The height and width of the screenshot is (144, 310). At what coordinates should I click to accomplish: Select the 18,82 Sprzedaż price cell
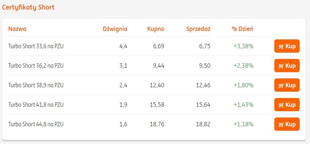203,124
